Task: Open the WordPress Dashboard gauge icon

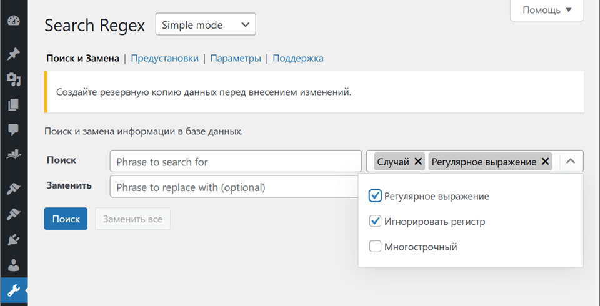Action: [x=14, y=21]
